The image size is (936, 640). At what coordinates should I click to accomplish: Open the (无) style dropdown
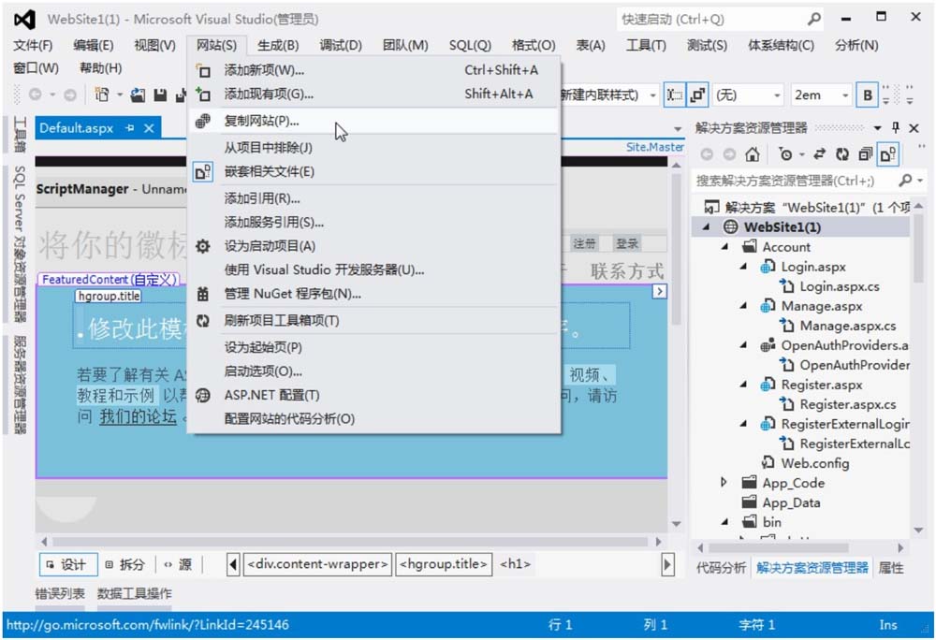tap(777, 95)
